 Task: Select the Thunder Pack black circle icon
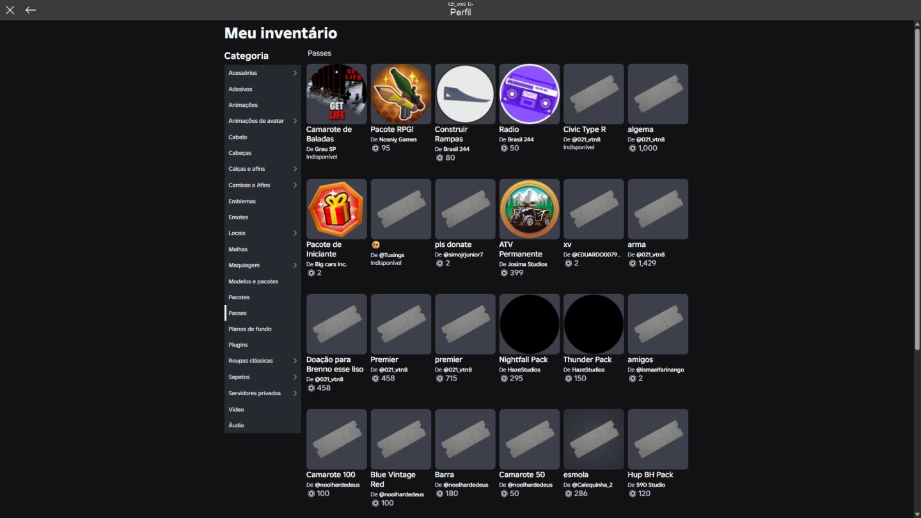(594, 324)
